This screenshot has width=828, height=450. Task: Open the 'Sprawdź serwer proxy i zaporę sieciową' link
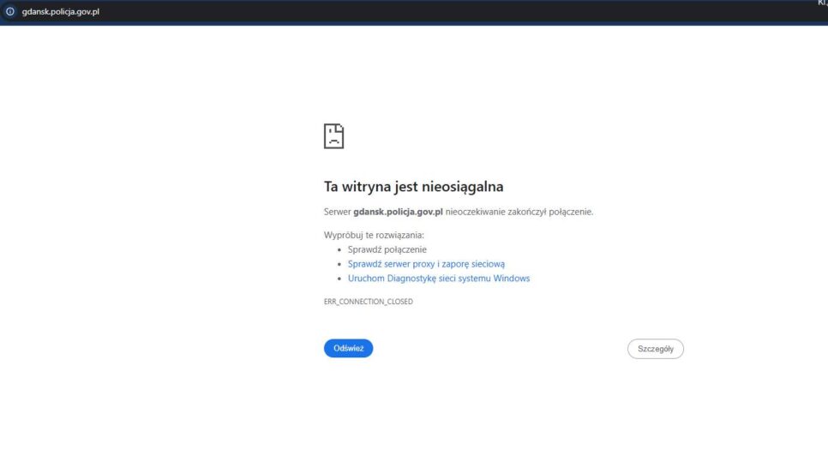(426, 264)
